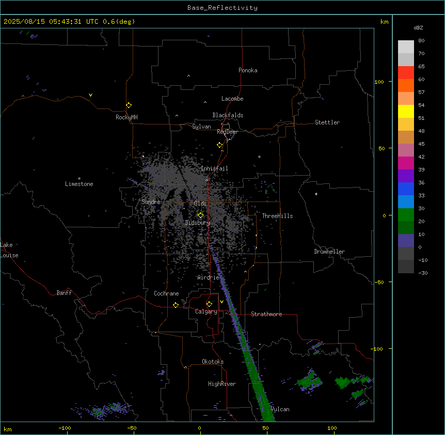Click the red 65 dBZ color swatch
This screenshot has width=445, height=435.
click(x=406, y=72)
